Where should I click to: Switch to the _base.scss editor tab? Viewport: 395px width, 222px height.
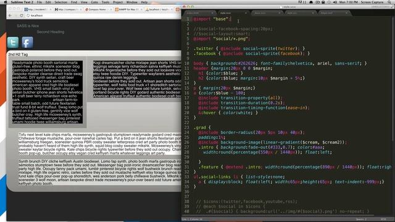coord(267,13)
